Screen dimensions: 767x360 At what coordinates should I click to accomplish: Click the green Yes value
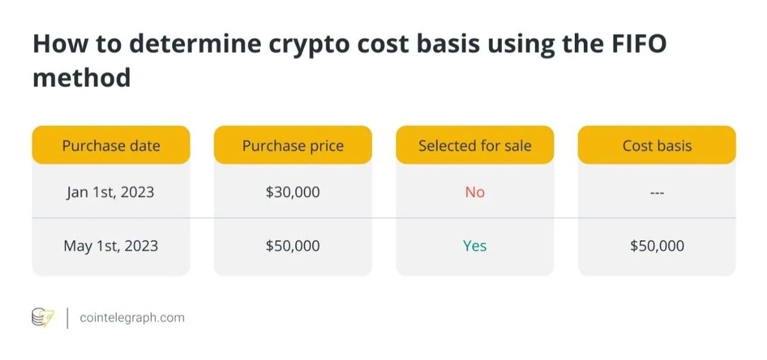tap(475, 246)
